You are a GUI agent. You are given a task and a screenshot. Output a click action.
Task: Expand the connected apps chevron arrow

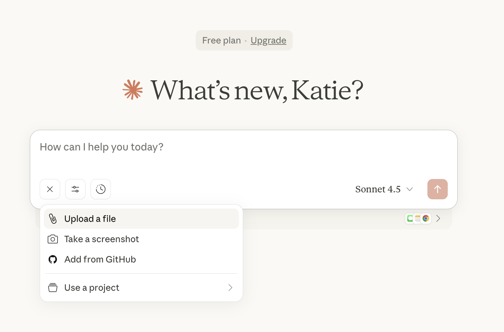coord(438,218)
